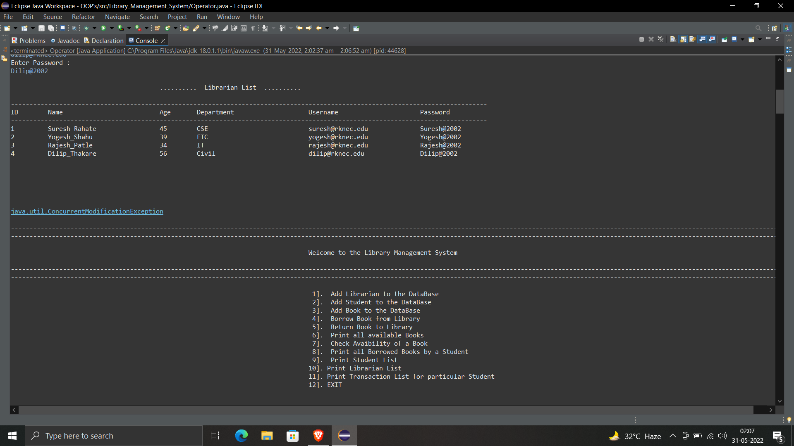Click the Pin Console icon
Viewport: 794px width, 446px height.
pyautogui.click(x=724, y=39)
